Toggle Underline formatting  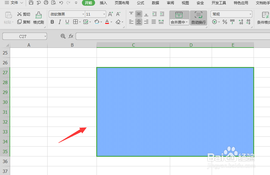click(67, 22)
